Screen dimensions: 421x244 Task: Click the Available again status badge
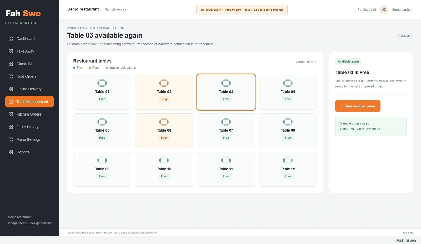[348, 61]
